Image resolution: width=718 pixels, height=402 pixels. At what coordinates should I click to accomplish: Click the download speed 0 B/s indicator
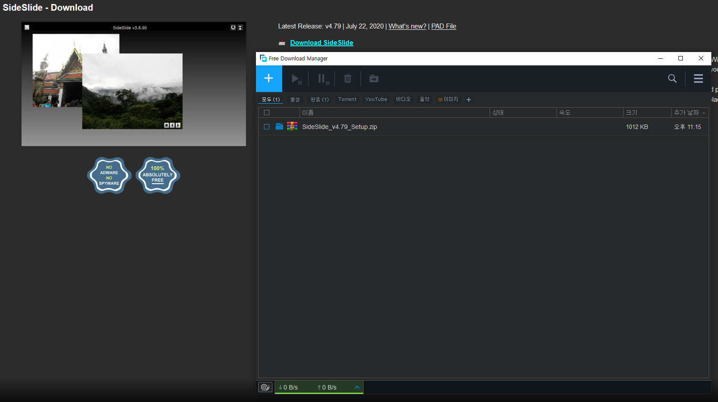point(288,387)
